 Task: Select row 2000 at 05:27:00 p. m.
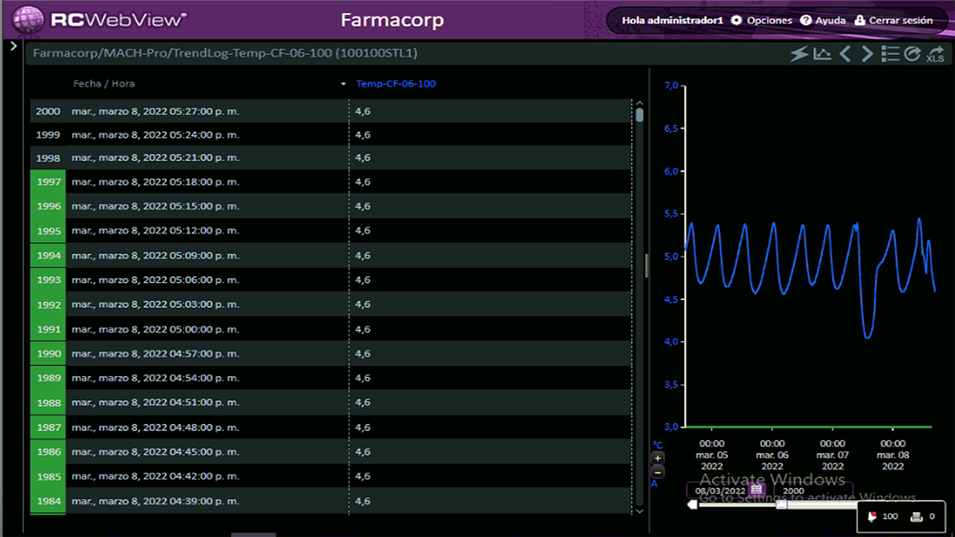(331, 112)
